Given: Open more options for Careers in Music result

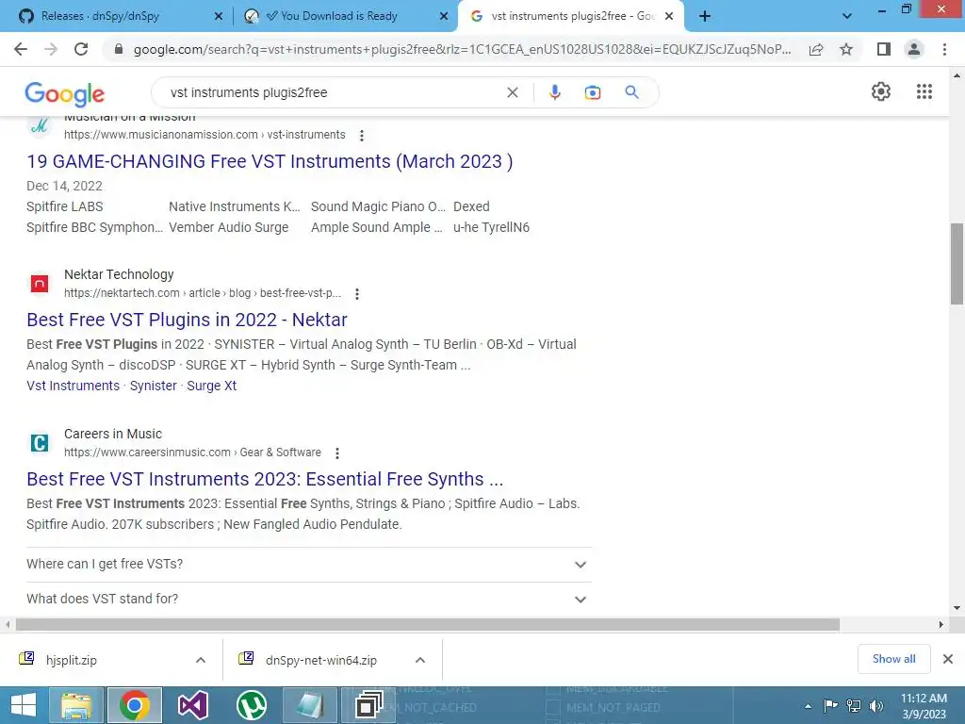Looking at the screenshot, I should point(337,453).
